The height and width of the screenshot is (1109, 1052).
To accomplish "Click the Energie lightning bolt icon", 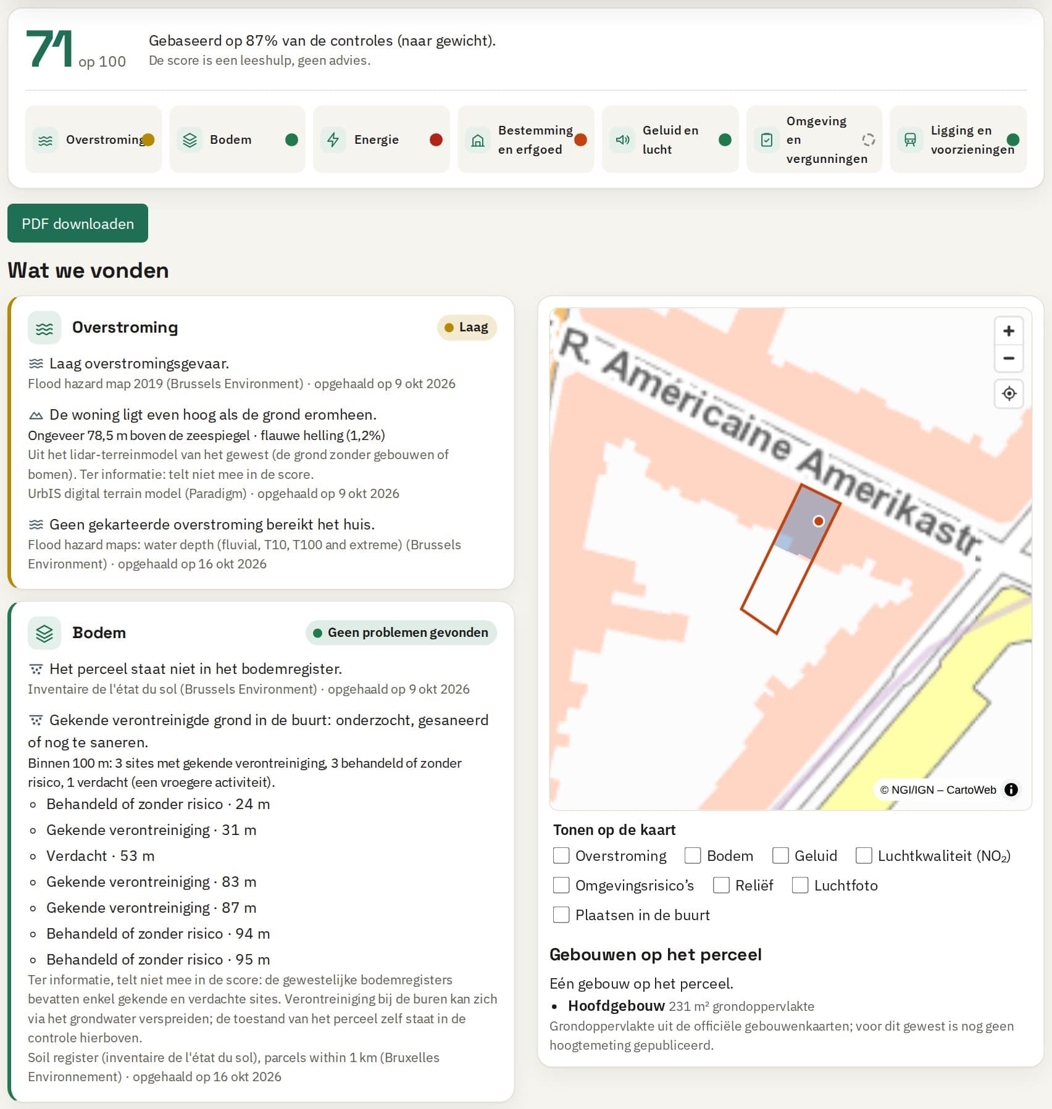I will (x=333, y=140).
